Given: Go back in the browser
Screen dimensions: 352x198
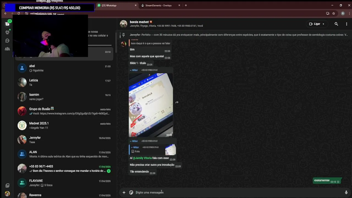Looking at the screenshot, I should pyautogui.click(x=5, y=13).
